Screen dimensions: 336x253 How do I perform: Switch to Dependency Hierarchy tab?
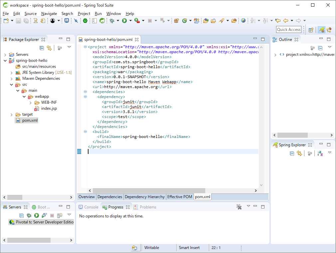145,197
